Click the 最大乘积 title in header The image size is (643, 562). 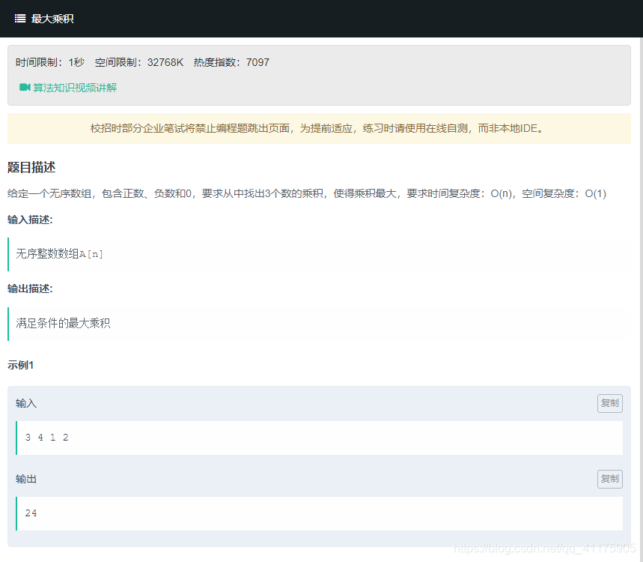point(52,19)
